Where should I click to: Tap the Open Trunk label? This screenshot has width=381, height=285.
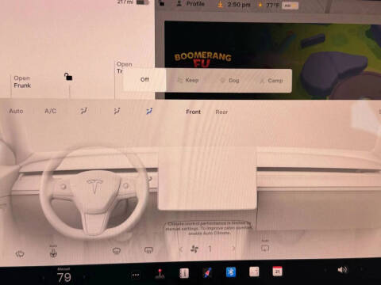[125, 67]
